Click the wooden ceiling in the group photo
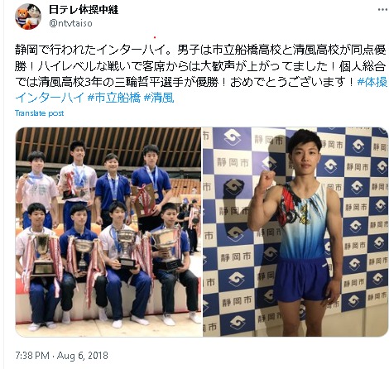This screenshot has height=369, width=389. click(x=108, y=143)
